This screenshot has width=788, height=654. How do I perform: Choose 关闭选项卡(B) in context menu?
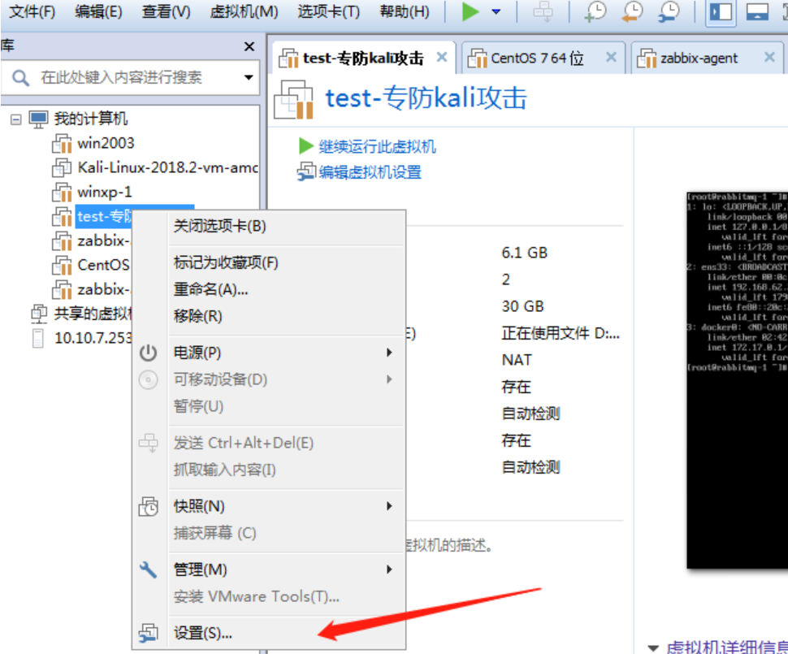287,226
